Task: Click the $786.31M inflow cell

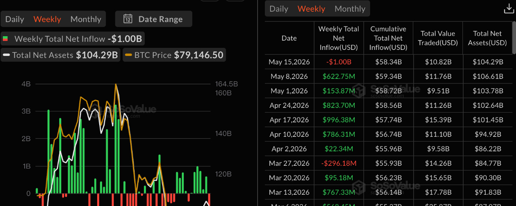Action: pos(339,134)
